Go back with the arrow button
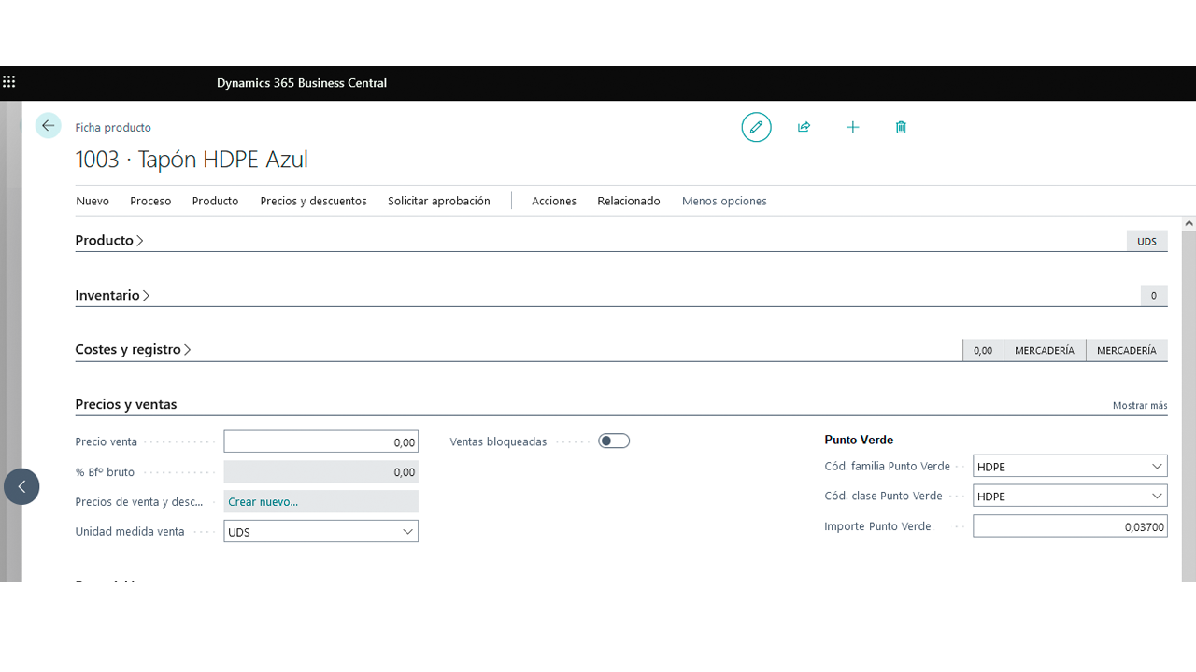Screen dimensions: 1196x672 48,126
